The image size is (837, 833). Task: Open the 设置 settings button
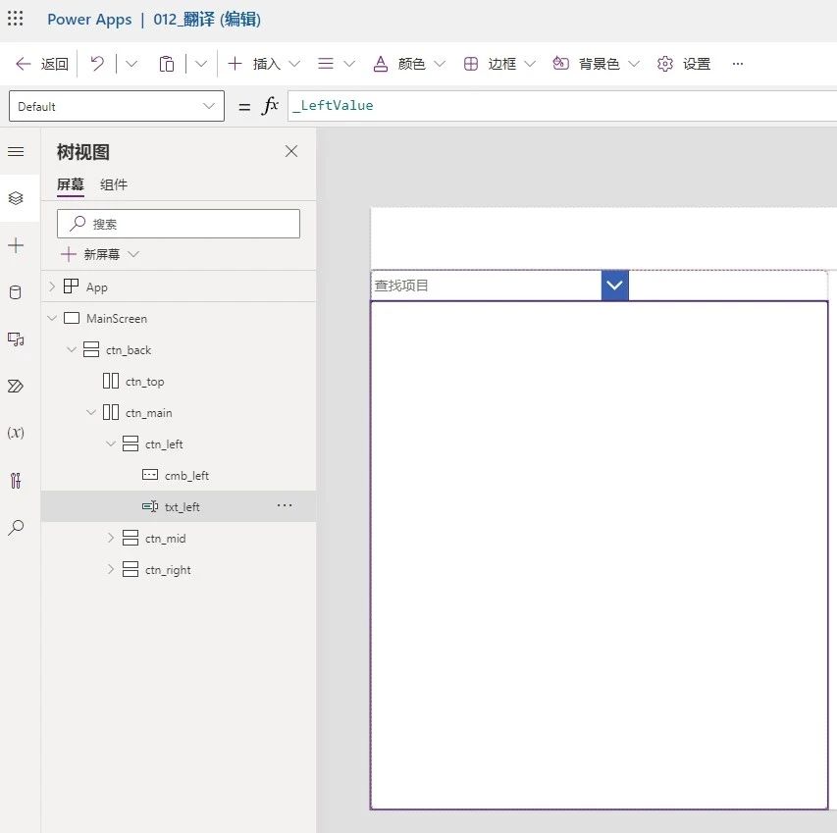tap(684, 64)
